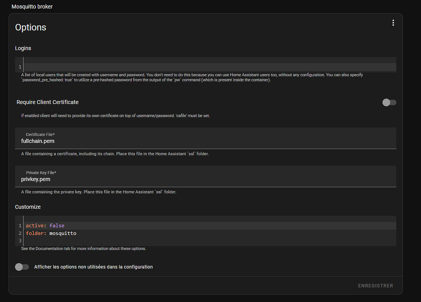This screenshot has width=421, height=302.
Task: Open the three-dot options menu
Action: coord(393,23)
